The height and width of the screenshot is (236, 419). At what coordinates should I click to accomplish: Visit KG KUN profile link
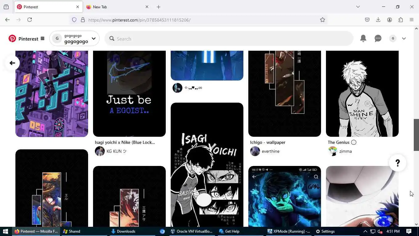click(116, 151)
